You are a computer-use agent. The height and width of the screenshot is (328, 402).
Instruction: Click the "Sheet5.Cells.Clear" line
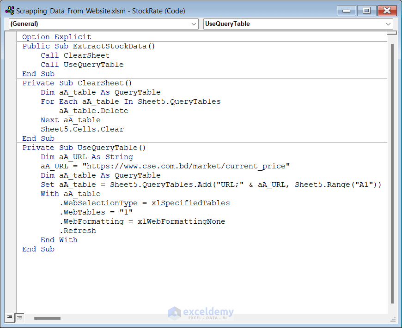[82, 129]
